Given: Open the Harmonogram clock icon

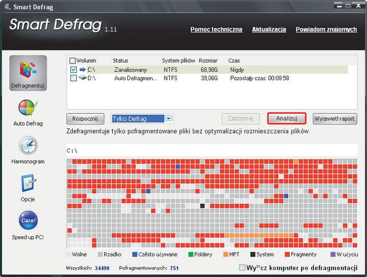Looking at the screenshot, I should click(28, 145).
